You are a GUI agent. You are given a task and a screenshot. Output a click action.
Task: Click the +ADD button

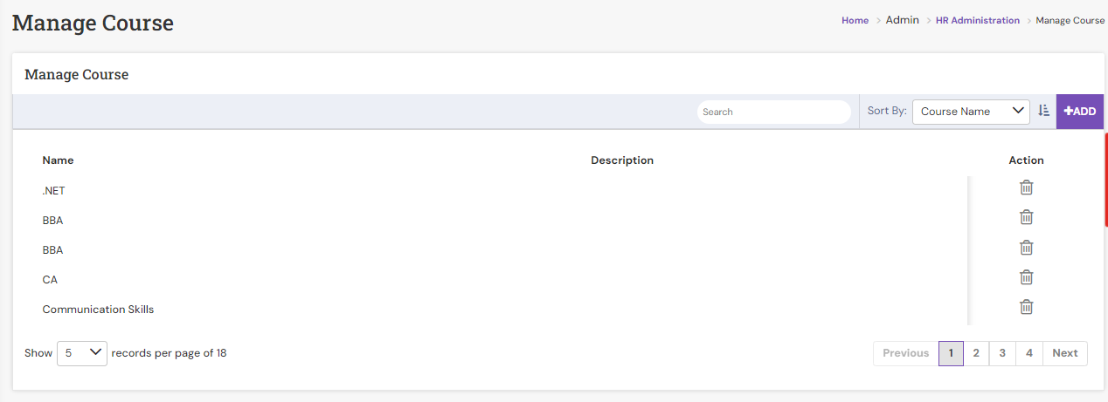pyautogui.click(x=1080, y=112)
